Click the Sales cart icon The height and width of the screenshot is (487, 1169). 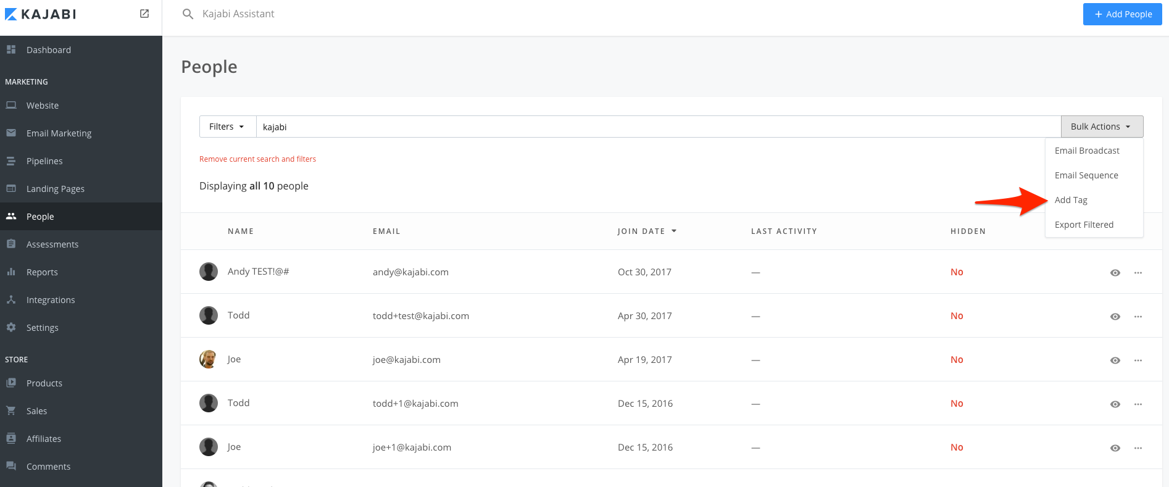point(11,410)
